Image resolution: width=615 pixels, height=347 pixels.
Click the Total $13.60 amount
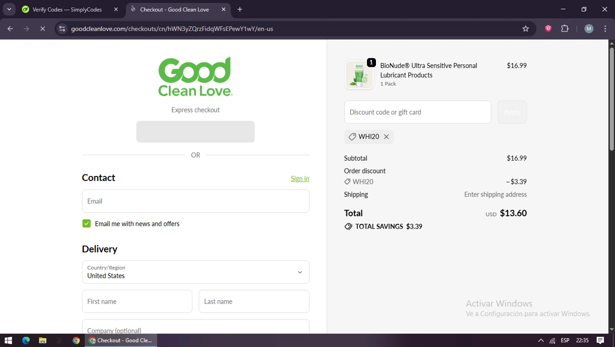513,213
